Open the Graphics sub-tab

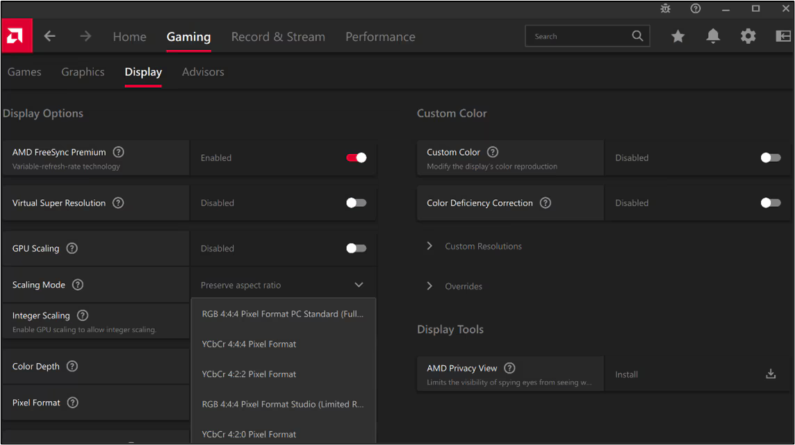tap(83, 72)
